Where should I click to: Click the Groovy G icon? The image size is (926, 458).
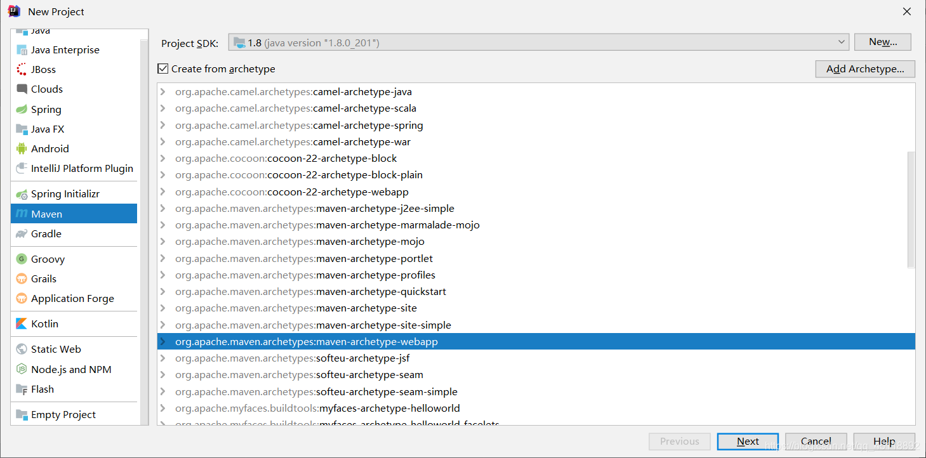tap(22, 259)
